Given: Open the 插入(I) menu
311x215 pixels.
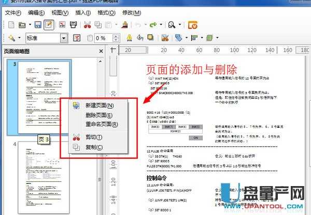Looking at the screenshot, I should pos(83,12).
